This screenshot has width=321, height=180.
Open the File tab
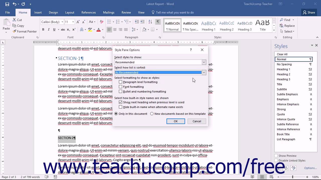tap(8, 12)
